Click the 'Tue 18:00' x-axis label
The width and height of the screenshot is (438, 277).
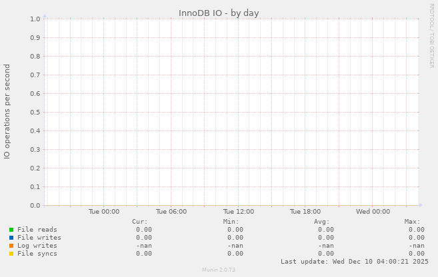(305, 212)
